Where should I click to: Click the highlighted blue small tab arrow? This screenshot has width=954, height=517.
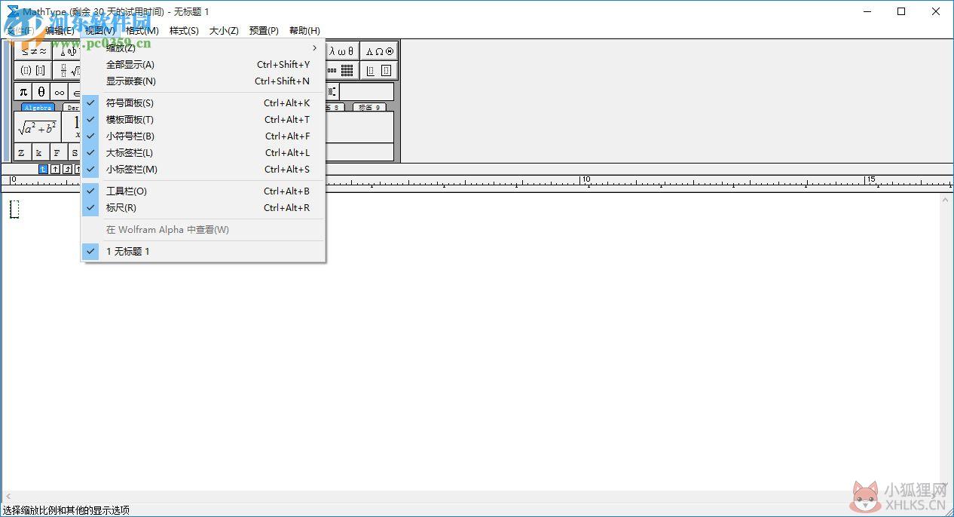pos(43,170)
